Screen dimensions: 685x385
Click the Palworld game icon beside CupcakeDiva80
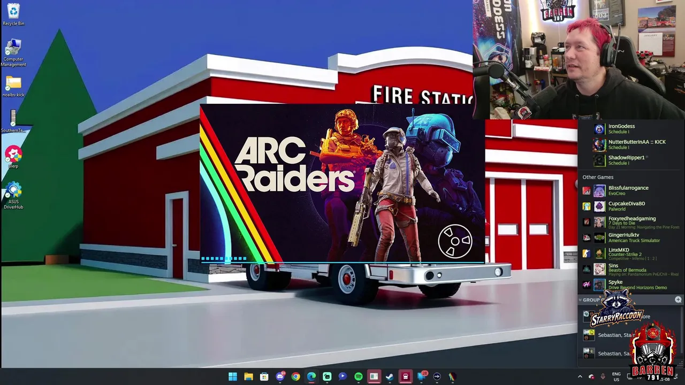tap(587, 206)
